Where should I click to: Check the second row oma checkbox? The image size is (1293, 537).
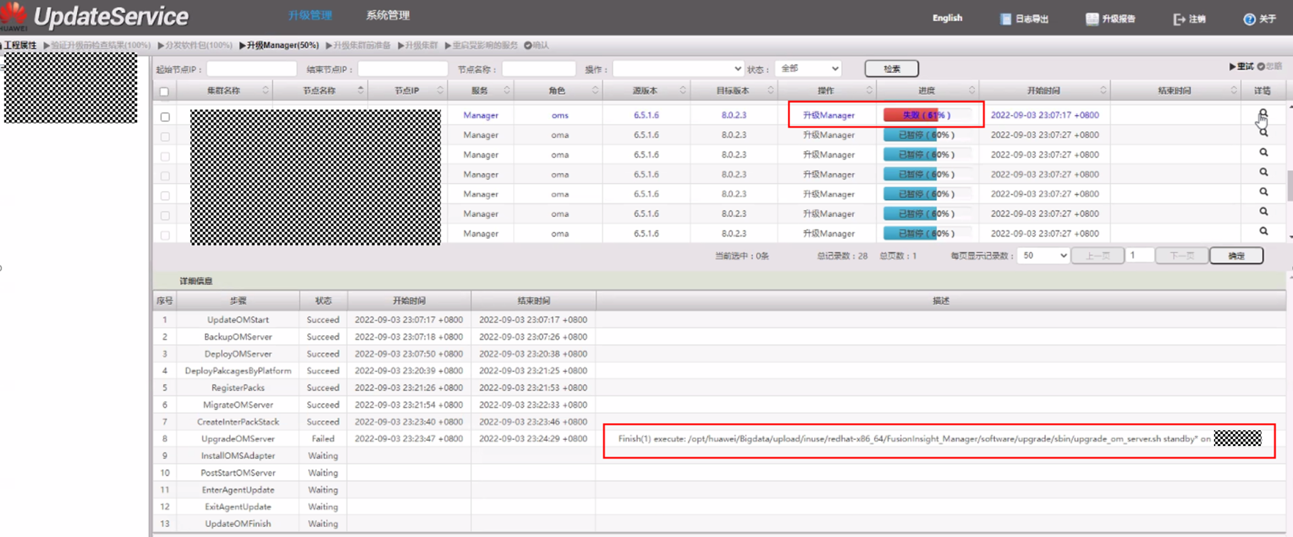point(165,137)
